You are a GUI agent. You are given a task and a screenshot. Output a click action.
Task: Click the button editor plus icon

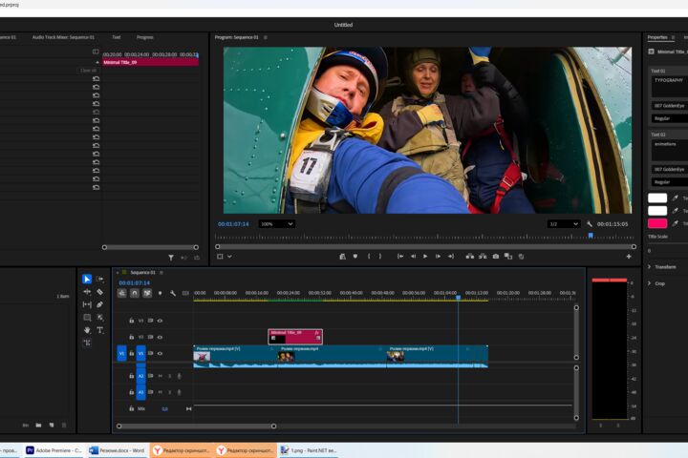pos(629,257)
